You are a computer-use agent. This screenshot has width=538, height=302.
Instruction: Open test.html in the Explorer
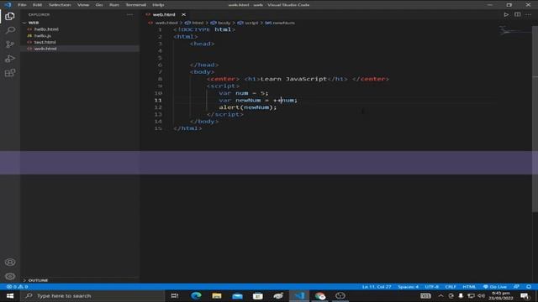click(45, 42)
